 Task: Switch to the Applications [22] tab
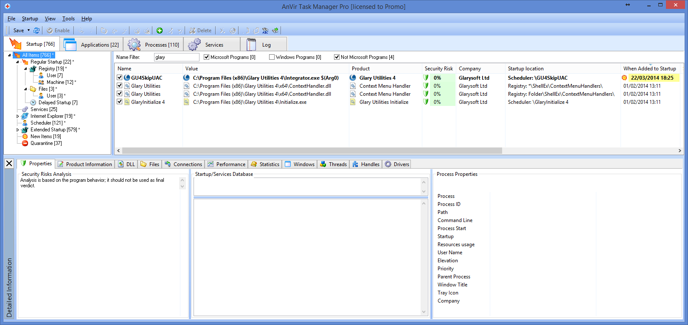pyautogui.click(x=92, y=44)
